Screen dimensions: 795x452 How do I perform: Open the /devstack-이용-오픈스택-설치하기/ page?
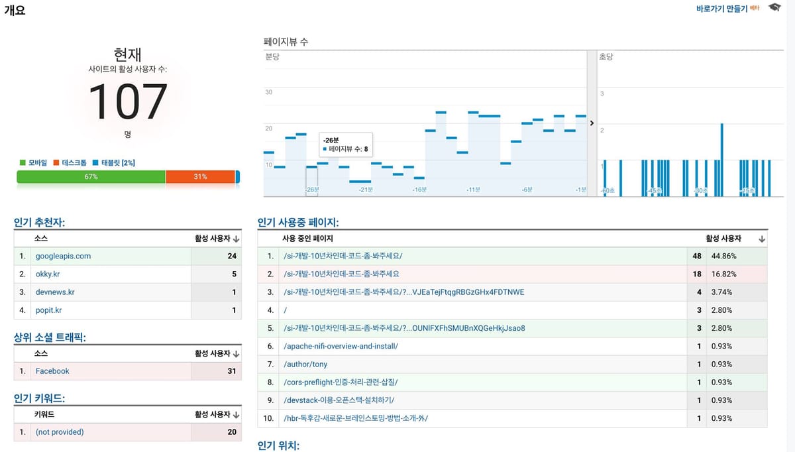339,400
